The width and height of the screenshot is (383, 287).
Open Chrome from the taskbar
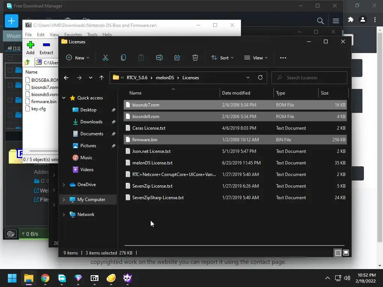click(45, 278)
